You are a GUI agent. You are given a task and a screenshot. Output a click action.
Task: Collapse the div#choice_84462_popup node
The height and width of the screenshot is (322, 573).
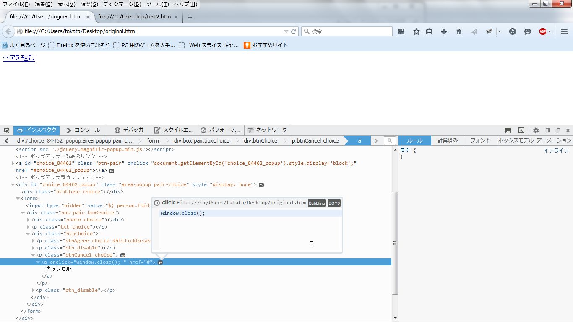pyautogui.click(x=13, y=185)
